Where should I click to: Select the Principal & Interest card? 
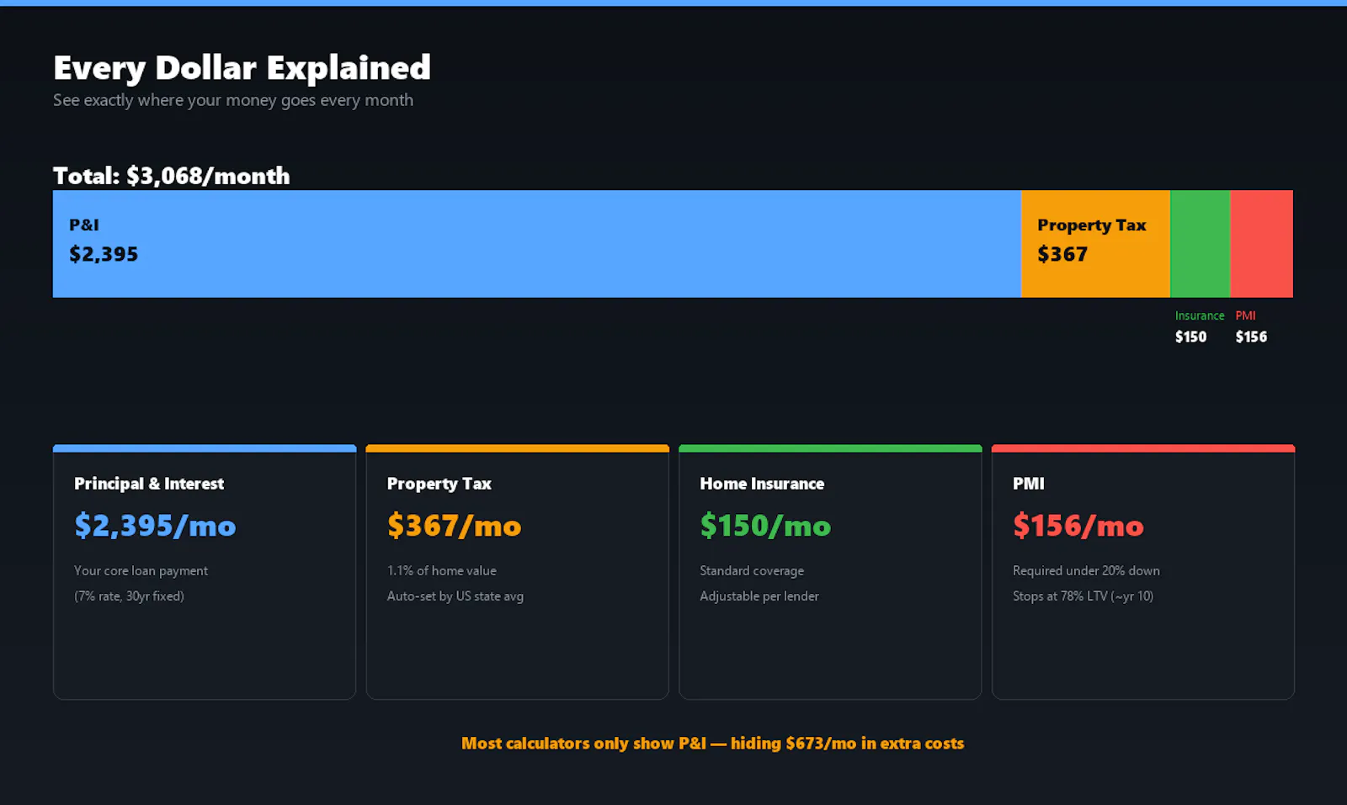205,572
